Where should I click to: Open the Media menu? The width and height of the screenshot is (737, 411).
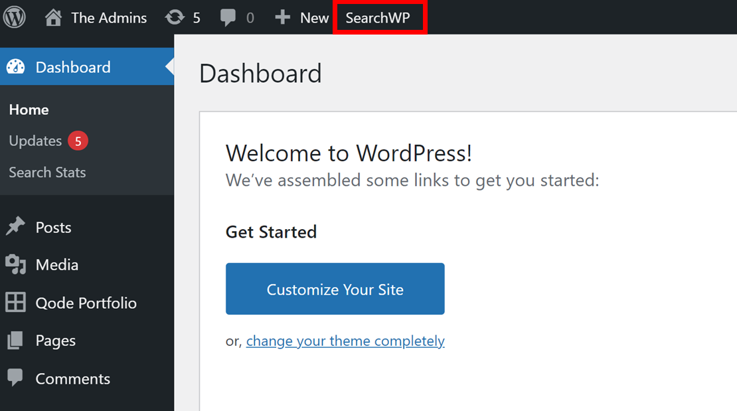click(57, 265)
